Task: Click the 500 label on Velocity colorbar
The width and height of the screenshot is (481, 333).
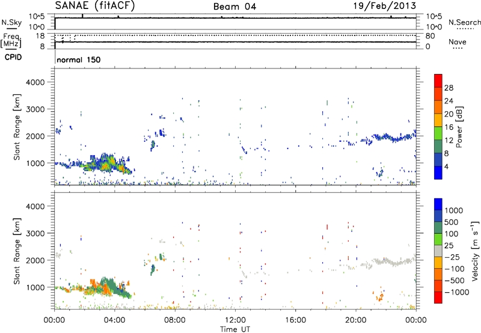Action: (452, 222)
